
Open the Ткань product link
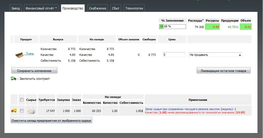point(30,53)
